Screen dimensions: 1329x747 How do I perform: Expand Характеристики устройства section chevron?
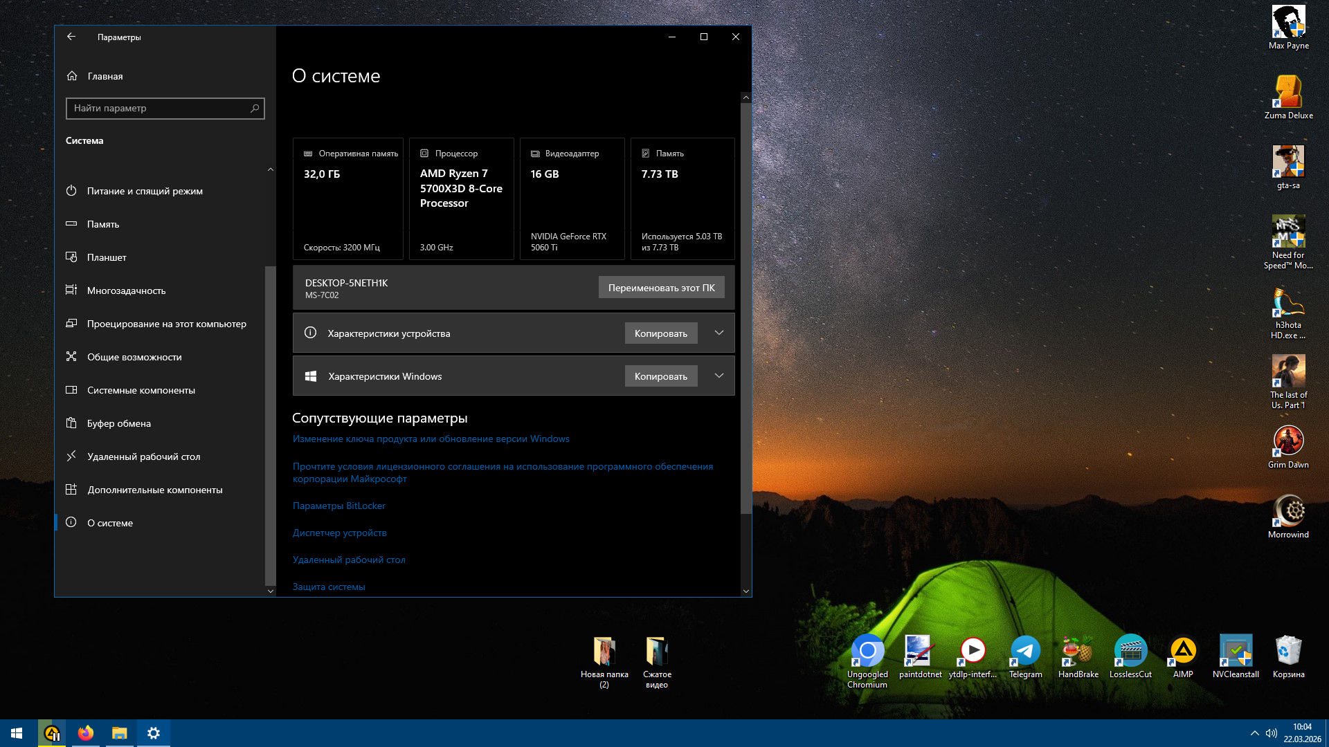(x=719, y=333)
